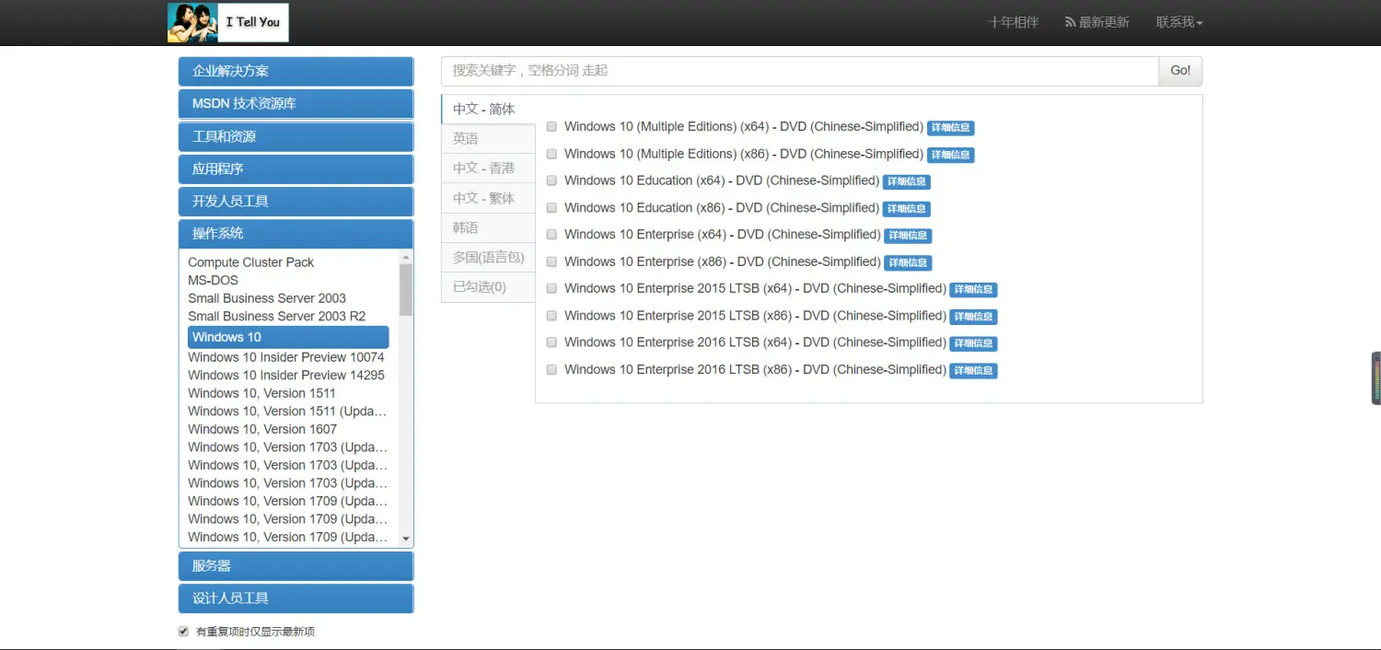Show 详细信息 for Multiple Editions (x64)
This screenshot has width=1381, height=650.
pyautogui.click(x=950, y=128)
